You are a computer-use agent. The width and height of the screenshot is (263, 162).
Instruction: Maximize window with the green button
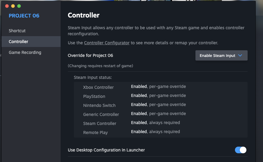19,6
